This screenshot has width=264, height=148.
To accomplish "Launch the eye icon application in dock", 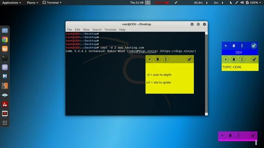I will (x=5, y=95).
